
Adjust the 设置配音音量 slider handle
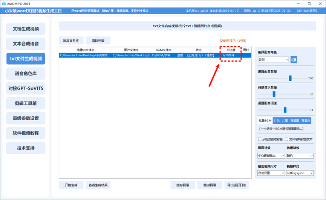(290, 78)
